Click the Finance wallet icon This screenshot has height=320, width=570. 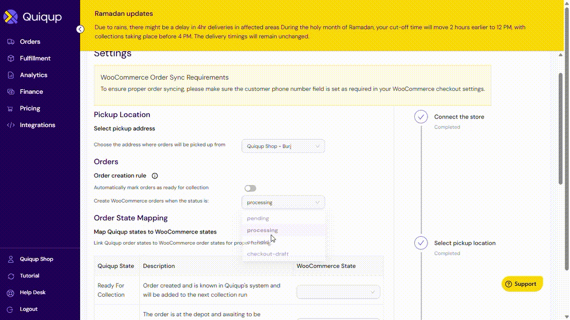point(11,92)
